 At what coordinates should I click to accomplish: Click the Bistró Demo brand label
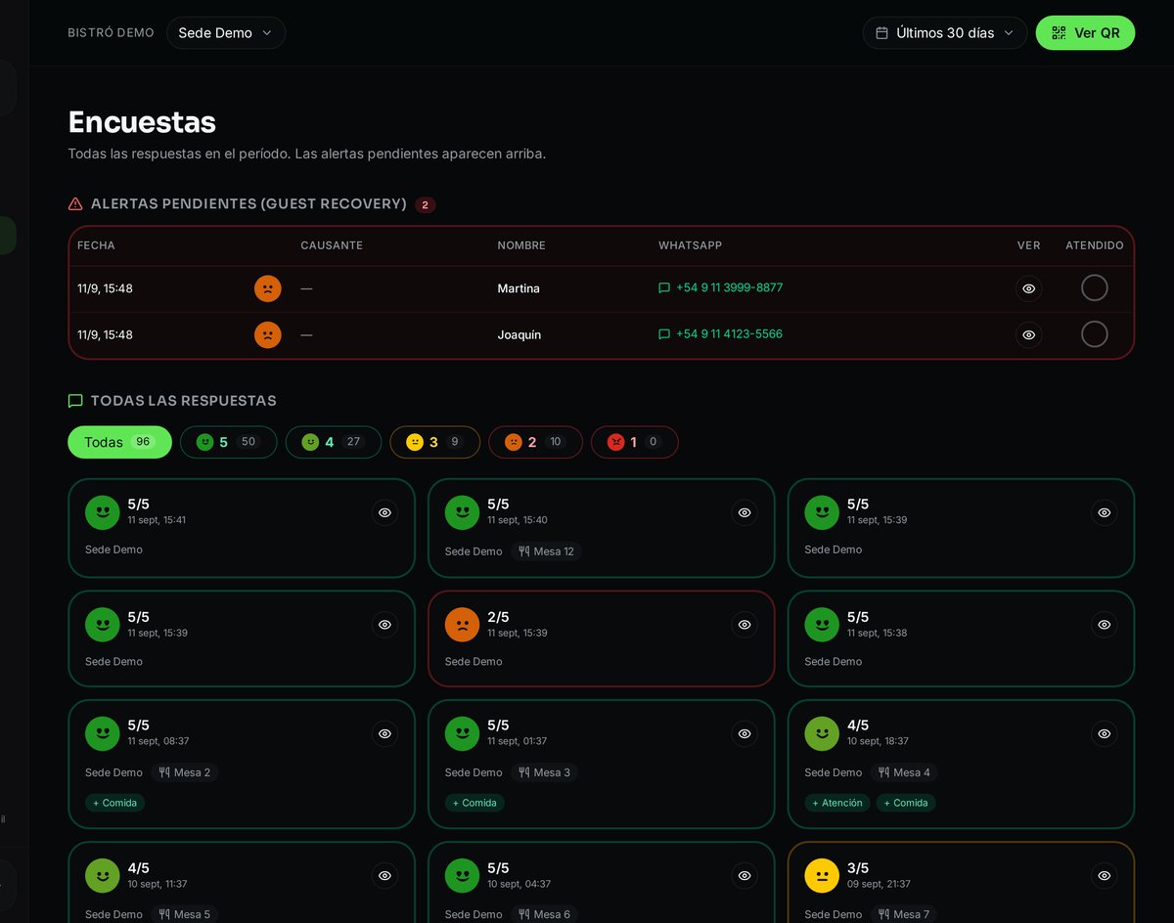(111, 32)
